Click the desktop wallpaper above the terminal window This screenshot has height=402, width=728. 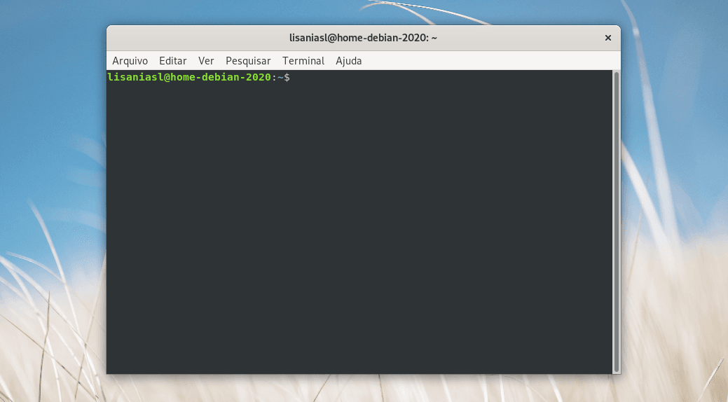point(363,12)
